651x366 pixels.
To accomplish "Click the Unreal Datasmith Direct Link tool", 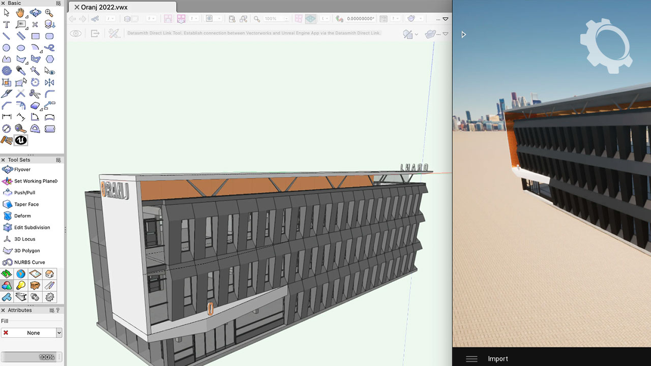I will click(x=21, y=140).
